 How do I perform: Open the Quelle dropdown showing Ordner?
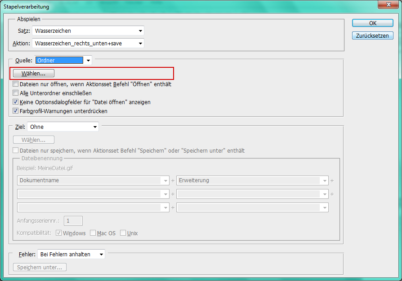click(x=63, y=61)
